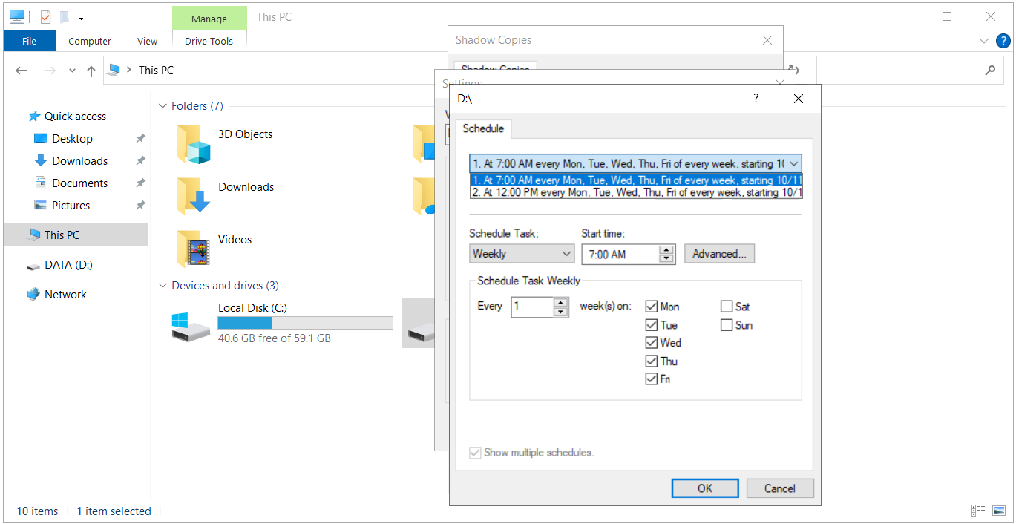1016x524 pixels.
Task: Increase the Start time with the up spinner
Action: click(x=667, y=249)
